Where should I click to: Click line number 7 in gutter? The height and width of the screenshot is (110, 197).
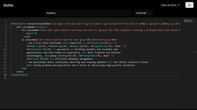point(6,40)
